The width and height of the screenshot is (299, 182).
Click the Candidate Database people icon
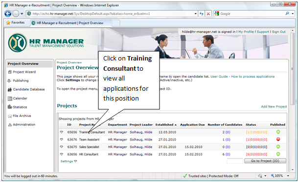[10, 90]
